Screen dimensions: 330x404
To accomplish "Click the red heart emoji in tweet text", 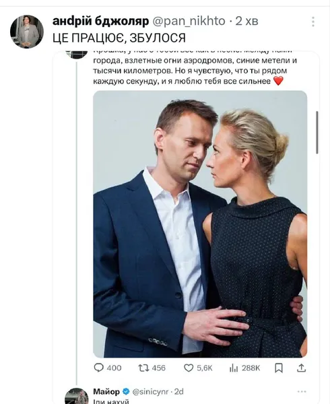I will pyautogui.click(x=278, y=81).
